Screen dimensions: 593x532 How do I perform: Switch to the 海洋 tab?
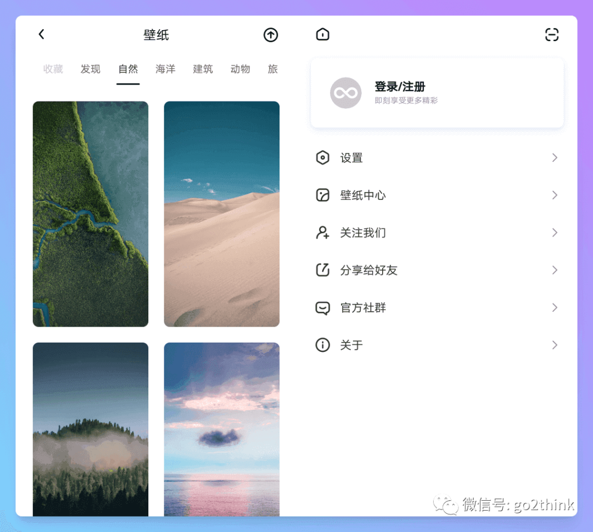coord(165,69)
